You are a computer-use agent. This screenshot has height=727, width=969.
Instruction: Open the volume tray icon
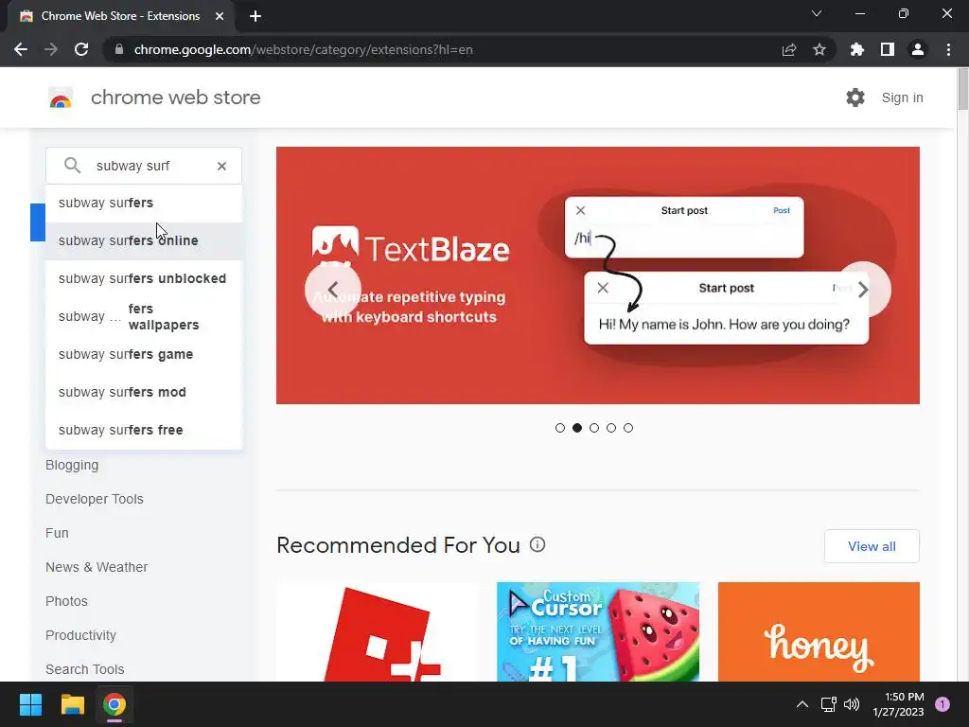click(852, 704)
